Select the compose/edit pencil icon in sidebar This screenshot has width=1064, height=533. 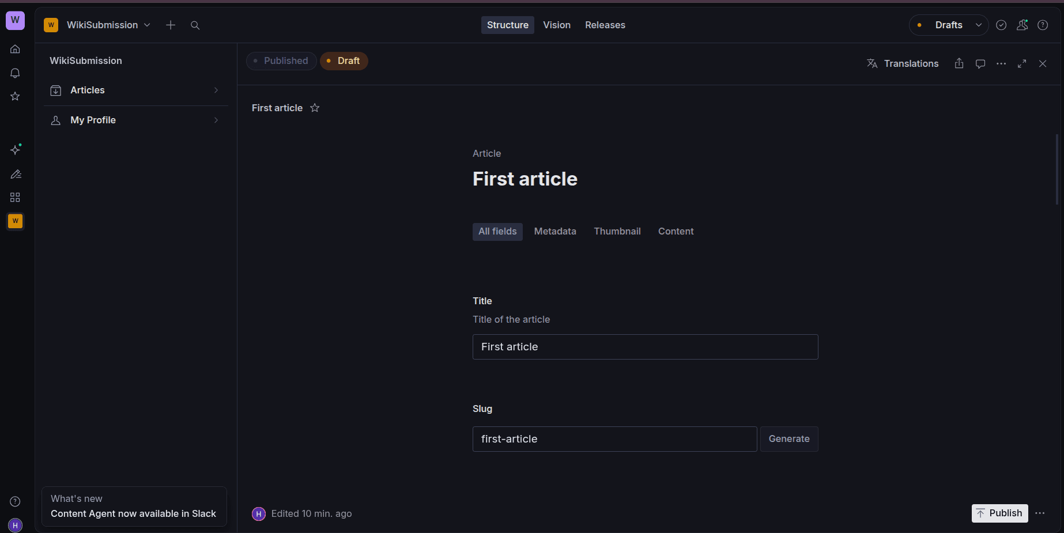[x=15, y=174]
